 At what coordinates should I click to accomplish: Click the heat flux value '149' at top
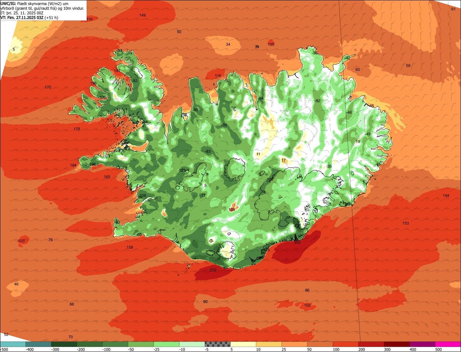coord(143,15)
